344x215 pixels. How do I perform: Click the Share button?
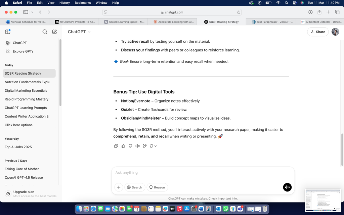click(x=318, y=32)
